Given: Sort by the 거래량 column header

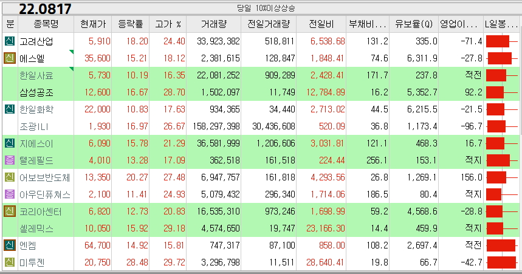Looking at the screenshot, I should tap(214, 24).
